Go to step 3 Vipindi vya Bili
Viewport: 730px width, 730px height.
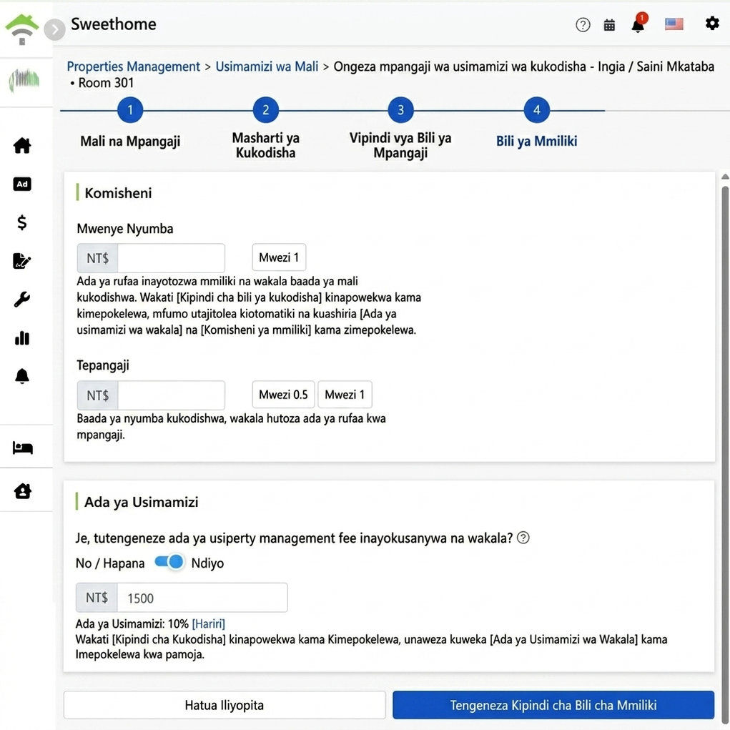pos(400,110)
